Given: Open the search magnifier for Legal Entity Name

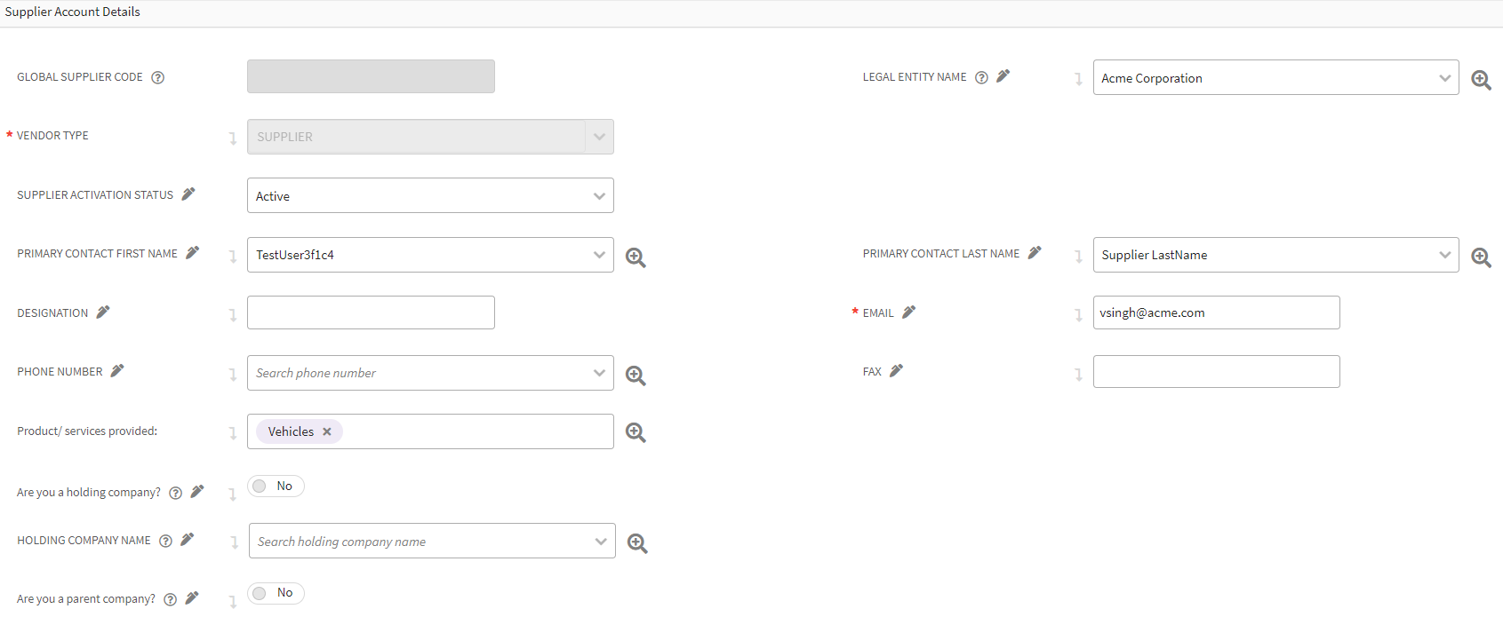Looking at the screenshot, I should tap(1481, 80).
